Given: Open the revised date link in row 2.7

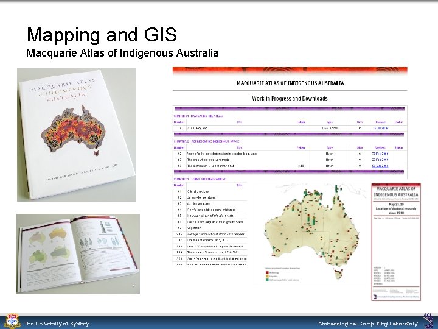Looking at the screenshot, I should pyautogui.click(x=380, y=160).
